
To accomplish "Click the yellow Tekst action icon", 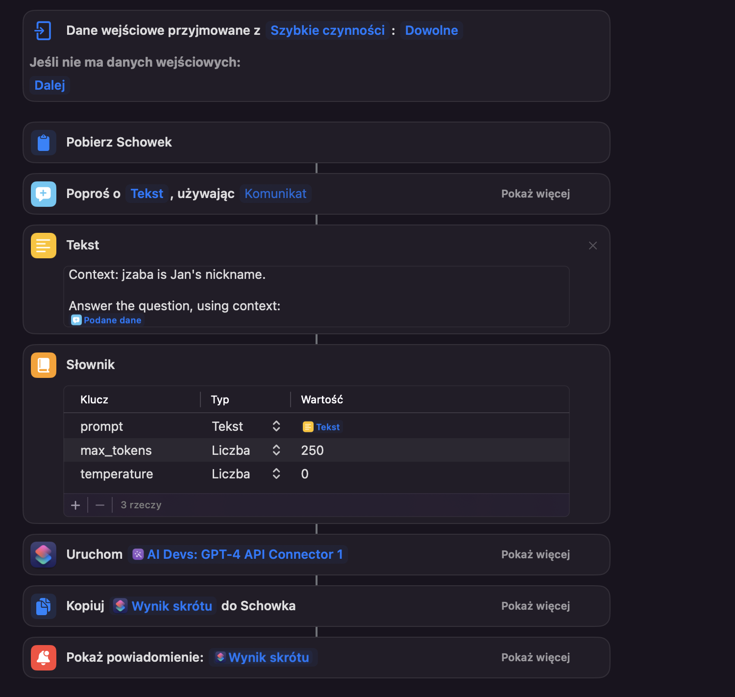I will 44,246.
